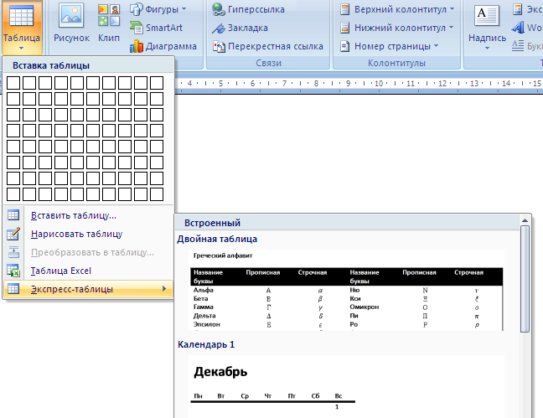The image size is (543, 418).
Task: Click the Календарь 1 heading
Action: (x=206, y=344)
